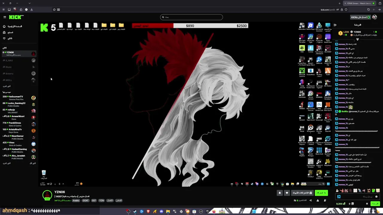Image resolution: width=383 pixels, height=215 pixels.
Task: Click the Arabic language tag
Action: (76, 200)
